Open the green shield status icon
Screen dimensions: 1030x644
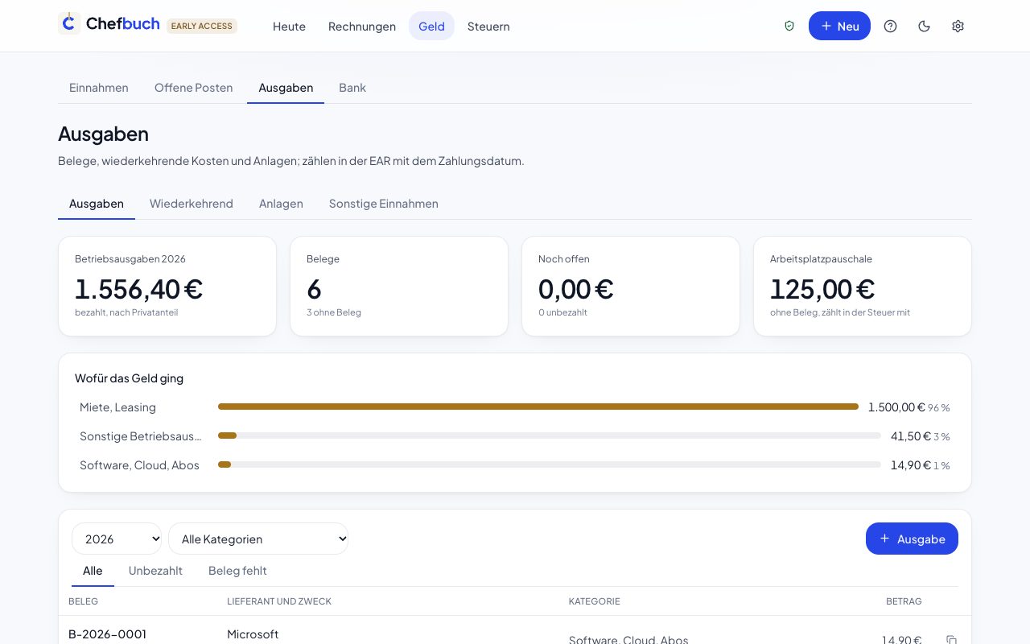[789, 26]
